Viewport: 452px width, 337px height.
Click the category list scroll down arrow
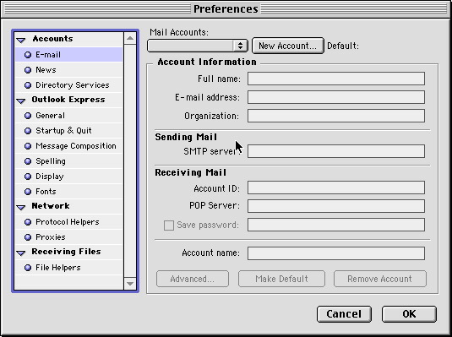click(130, 284)
